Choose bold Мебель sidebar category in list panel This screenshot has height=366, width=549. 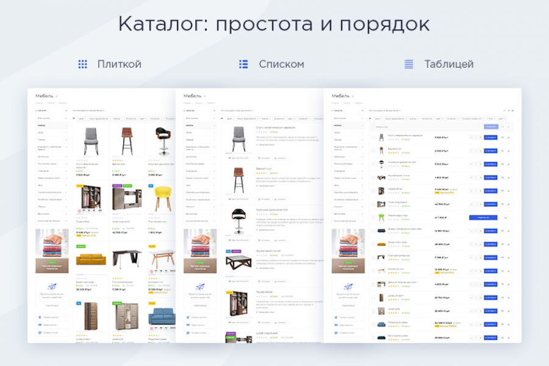pos(200,126)
